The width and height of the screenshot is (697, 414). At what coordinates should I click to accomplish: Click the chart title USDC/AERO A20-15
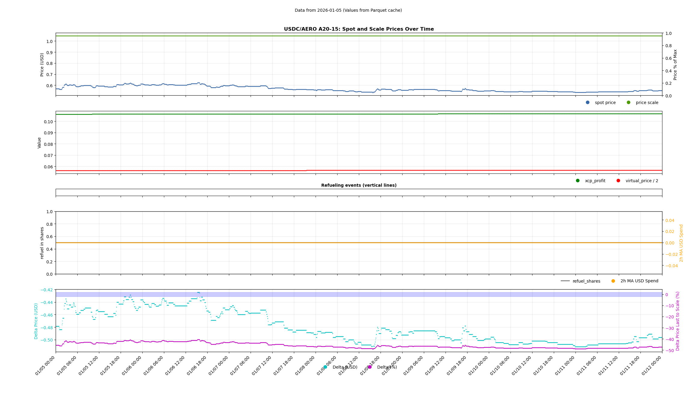click(359, 29)
